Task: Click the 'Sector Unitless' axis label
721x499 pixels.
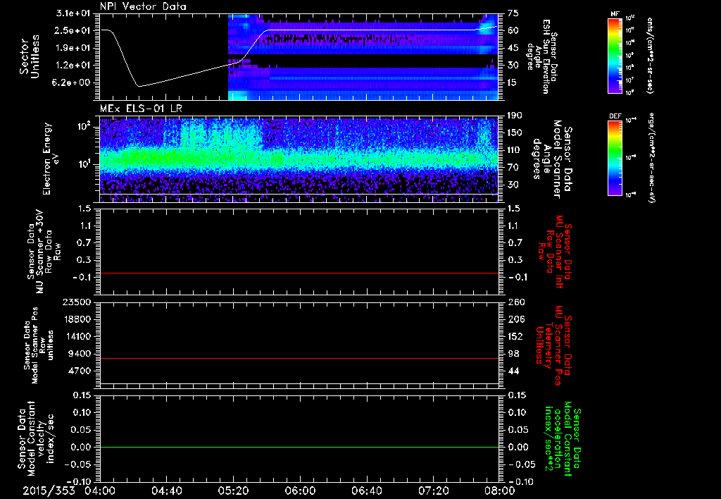Action: 30,56
